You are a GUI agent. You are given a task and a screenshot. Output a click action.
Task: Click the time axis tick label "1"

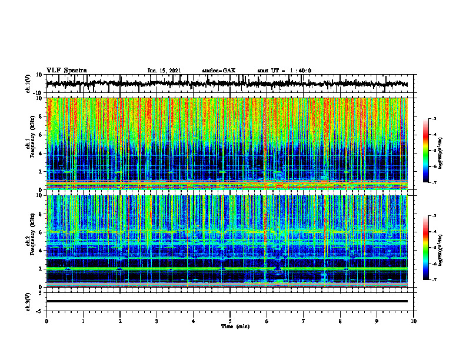[x=83, y=321]
